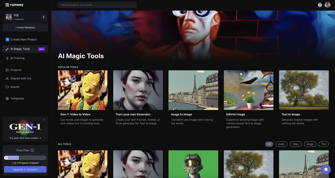Open AI Magic Tools menu label
Viewport: 335px width, 178px height.
coord(20,49)
